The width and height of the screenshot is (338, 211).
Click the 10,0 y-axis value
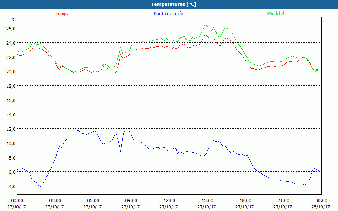click(x=11, y=143)
